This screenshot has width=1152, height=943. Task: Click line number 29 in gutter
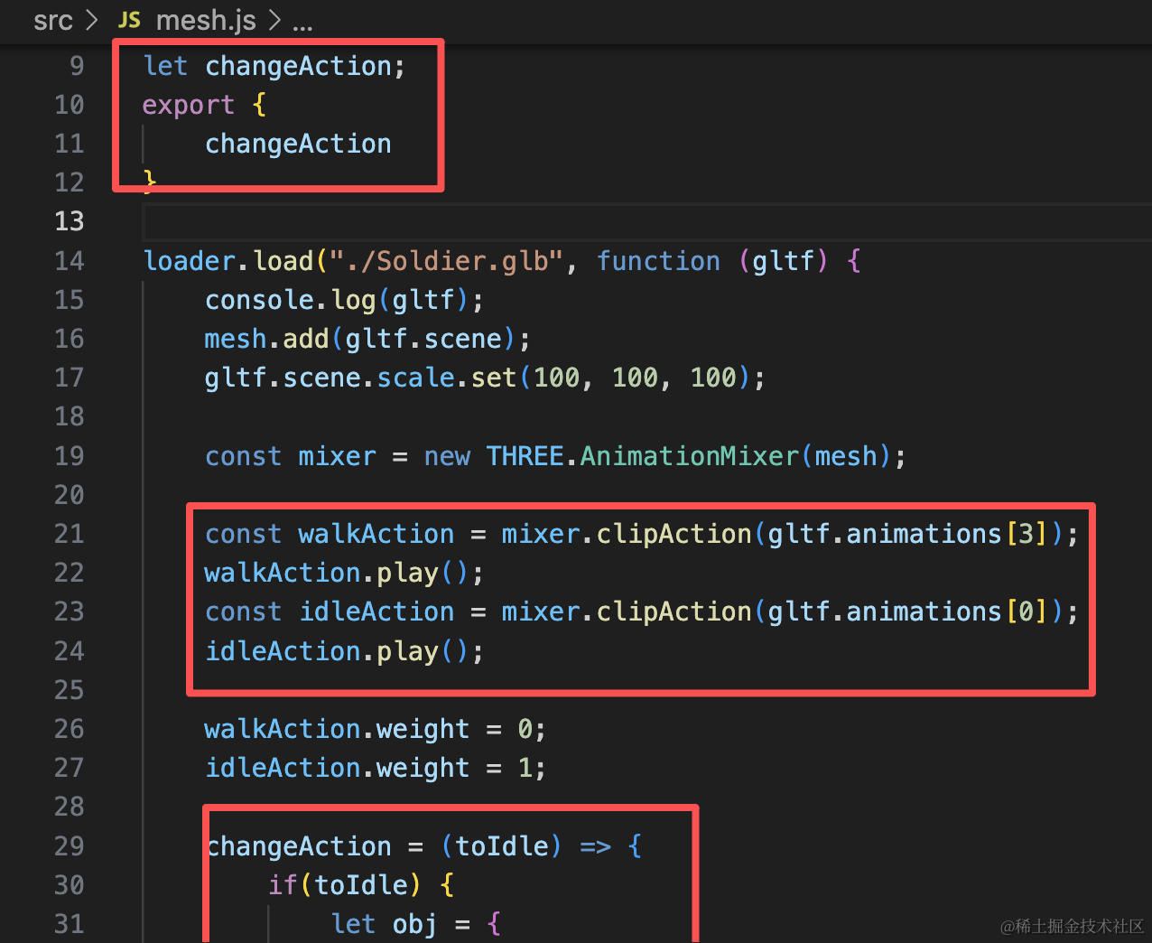[x=70, y=846]
